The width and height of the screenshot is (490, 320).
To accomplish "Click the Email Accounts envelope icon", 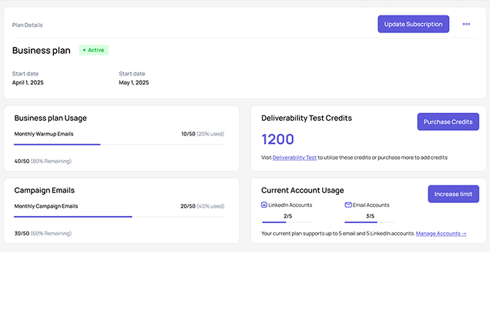I will pyautogui.click(x=348, y=205).
